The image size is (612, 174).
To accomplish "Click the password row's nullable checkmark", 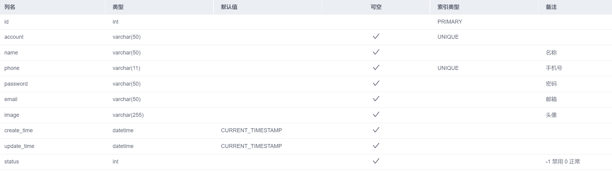I will (x=376, y=84).
